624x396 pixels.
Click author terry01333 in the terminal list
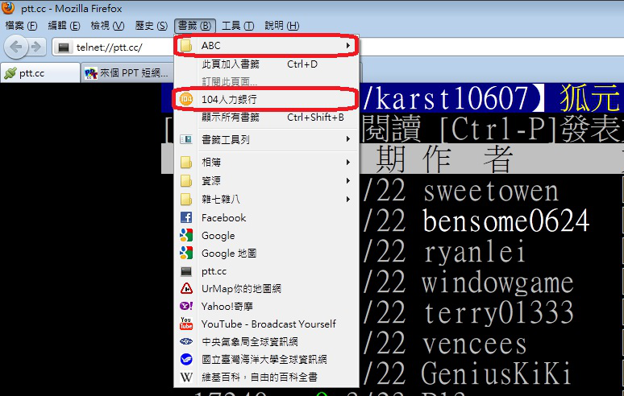pos(499,312)
